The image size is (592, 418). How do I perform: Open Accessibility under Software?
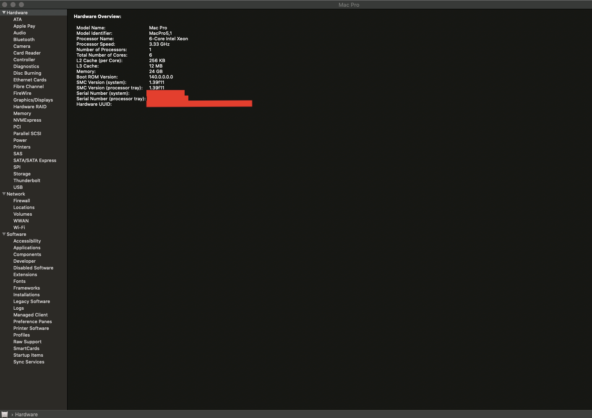coord(27,241)
